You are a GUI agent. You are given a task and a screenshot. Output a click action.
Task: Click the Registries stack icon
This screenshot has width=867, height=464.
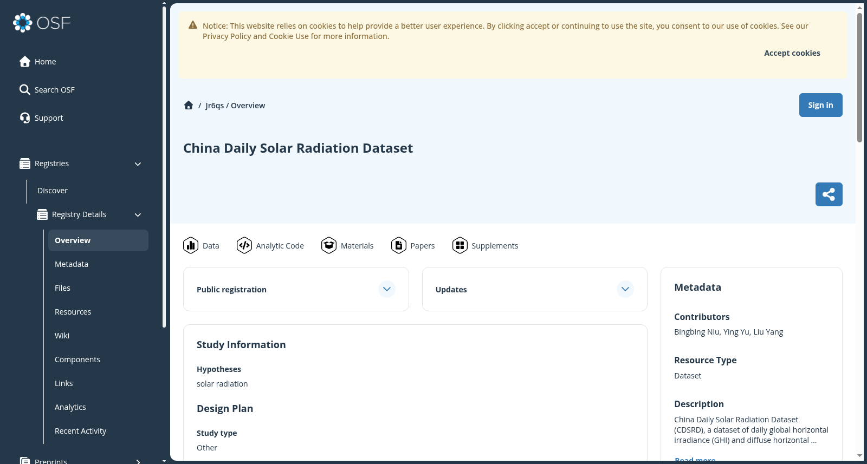[25, 164]
